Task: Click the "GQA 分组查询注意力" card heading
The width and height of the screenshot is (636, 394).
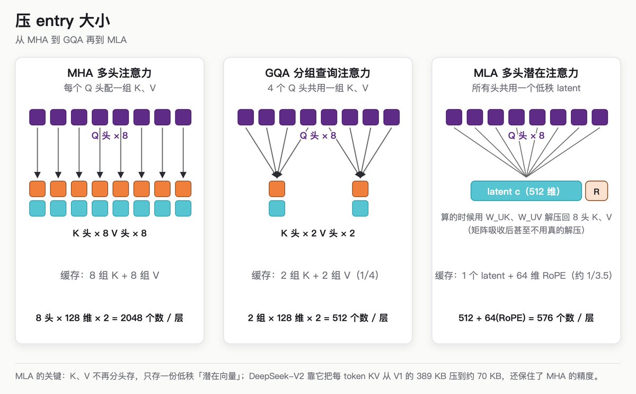Action: 318,73
